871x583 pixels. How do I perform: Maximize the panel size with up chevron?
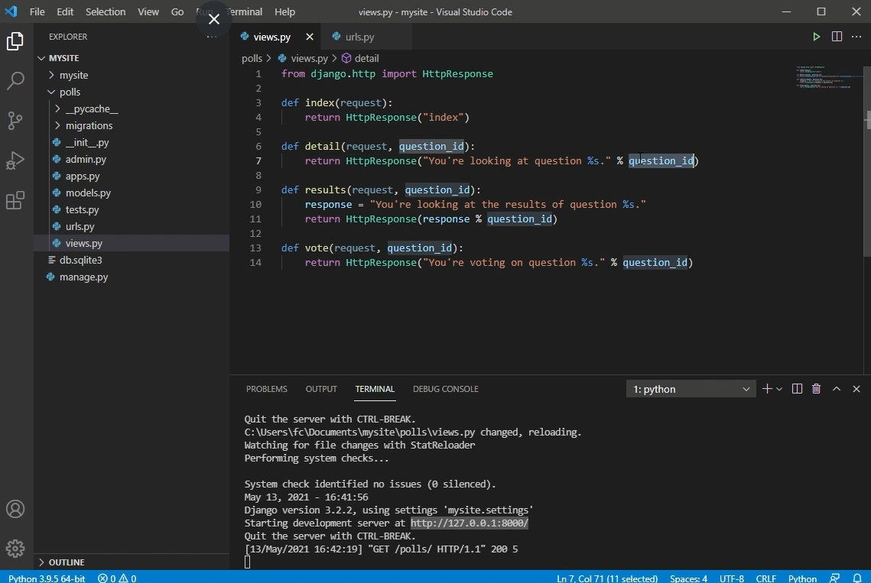coord(837,389)
